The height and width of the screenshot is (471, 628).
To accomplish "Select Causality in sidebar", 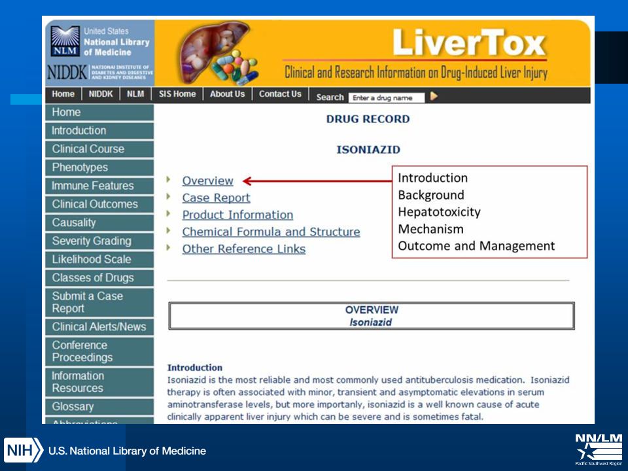I will (x=99, y=222).
